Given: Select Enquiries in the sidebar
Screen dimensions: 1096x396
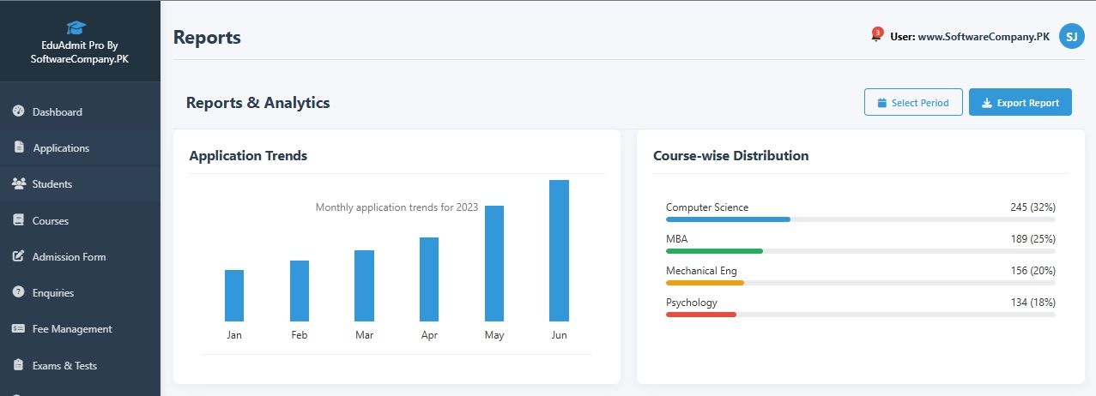Looking at the screenshot, I should pos(80,292).
